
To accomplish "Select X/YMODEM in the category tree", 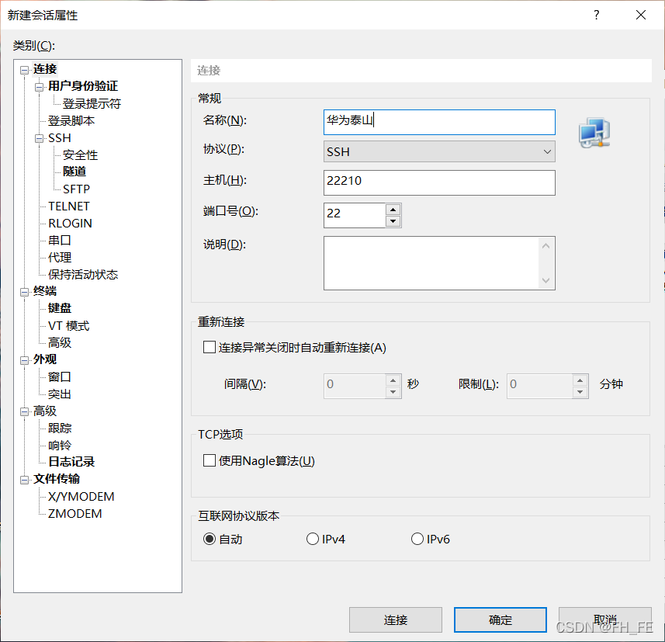I will [x=81, y=497].
